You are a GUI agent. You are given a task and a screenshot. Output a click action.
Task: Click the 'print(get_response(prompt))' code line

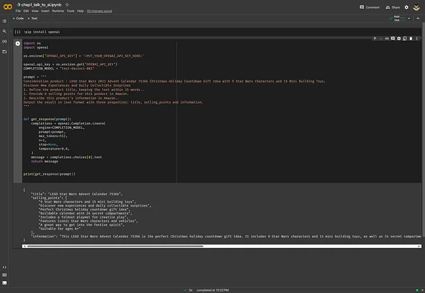point(49,174)
